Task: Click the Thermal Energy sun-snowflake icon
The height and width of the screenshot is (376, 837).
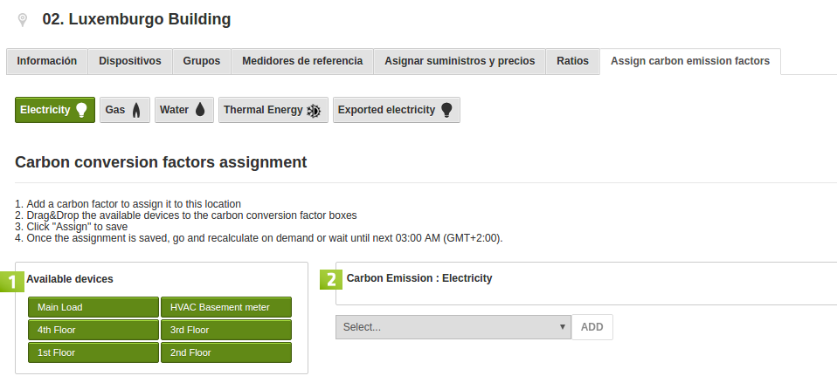Action: pos(314,111)
